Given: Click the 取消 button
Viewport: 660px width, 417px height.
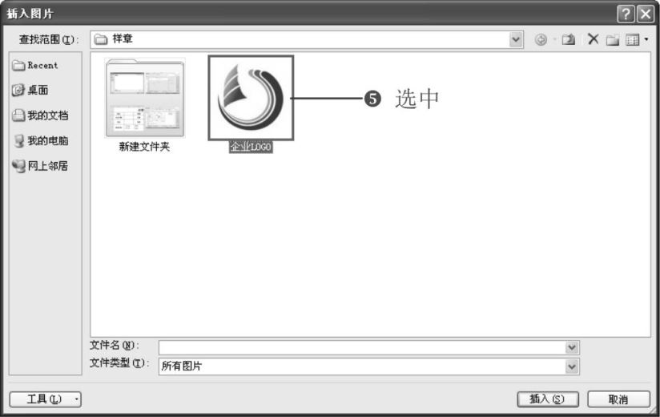Looking at the screenshot, I should click(618, 399).
